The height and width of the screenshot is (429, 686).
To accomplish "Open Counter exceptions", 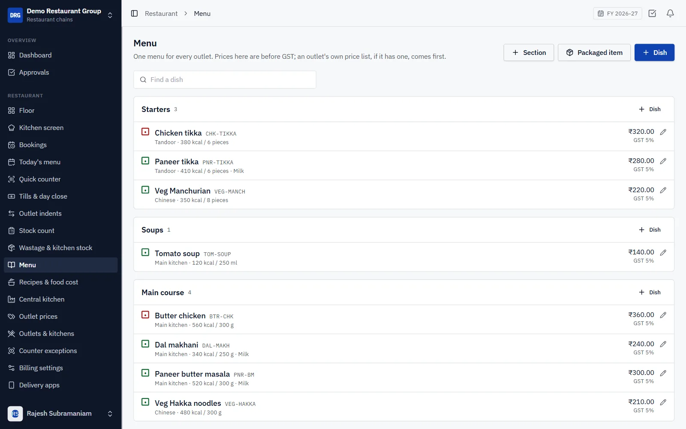I will point(60,351).
